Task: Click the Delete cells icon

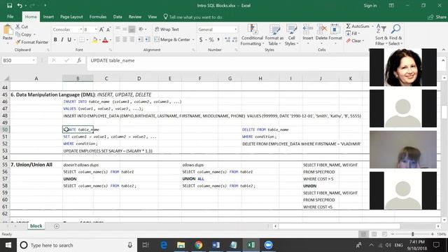Action: coord(321,29)
